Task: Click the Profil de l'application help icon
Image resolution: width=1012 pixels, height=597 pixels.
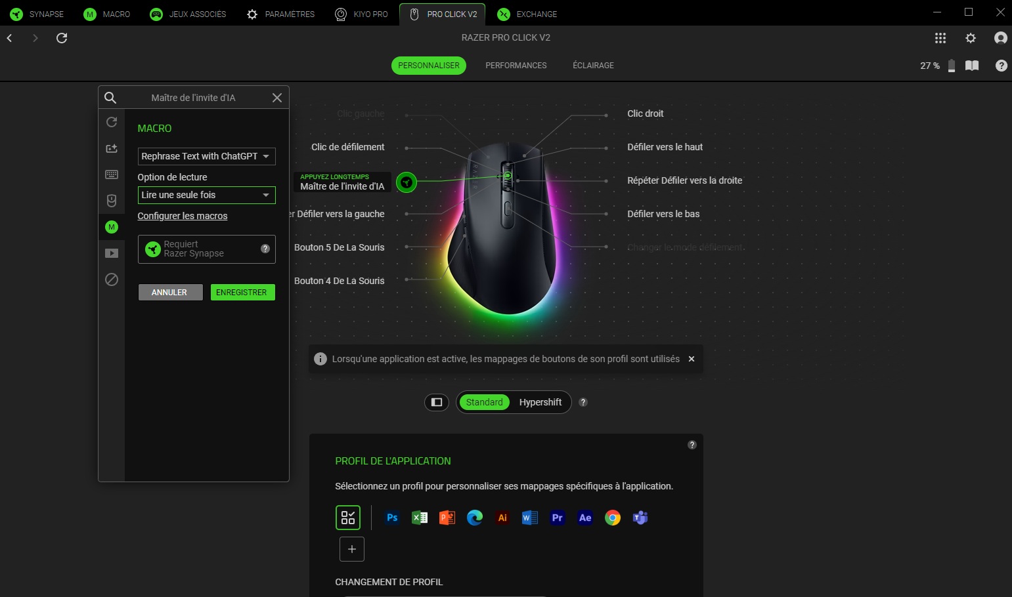Action: pos(692,445)
